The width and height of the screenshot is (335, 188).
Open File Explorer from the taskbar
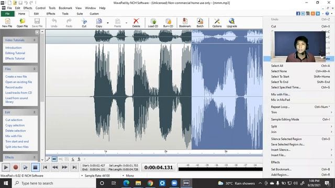point(138,183)
